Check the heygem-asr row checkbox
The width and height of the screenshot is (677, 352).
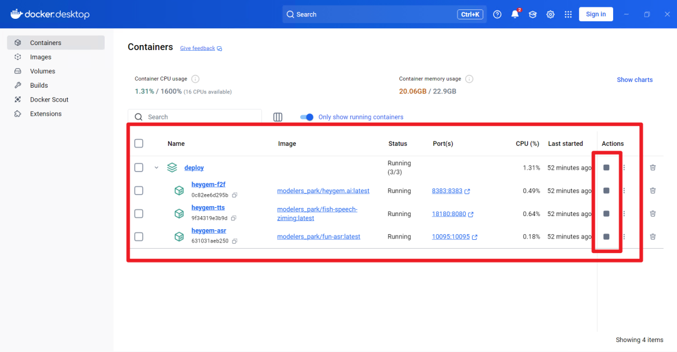[139, 236]
